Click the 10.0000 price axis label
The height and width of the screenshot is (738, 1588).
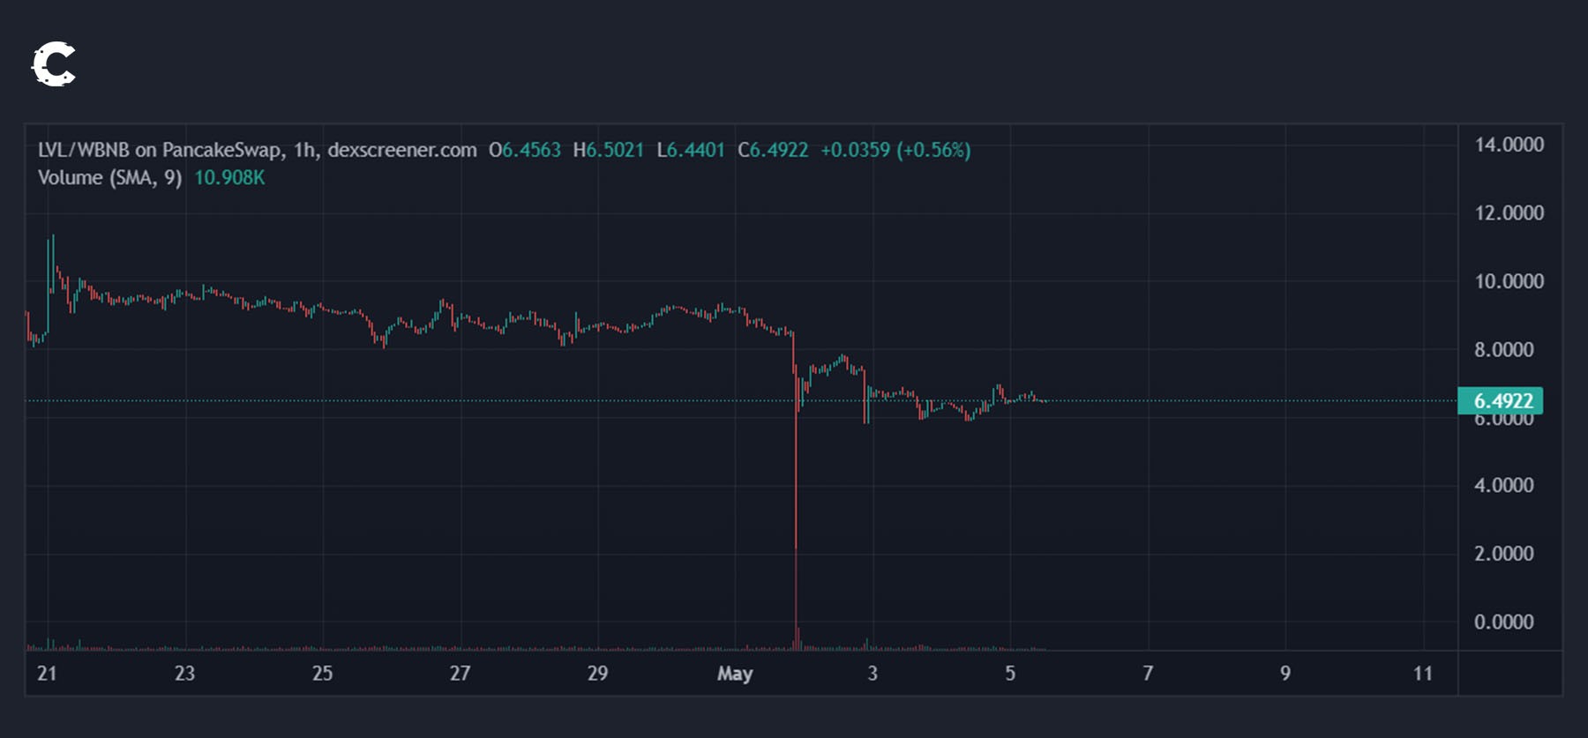point(1509,281)
